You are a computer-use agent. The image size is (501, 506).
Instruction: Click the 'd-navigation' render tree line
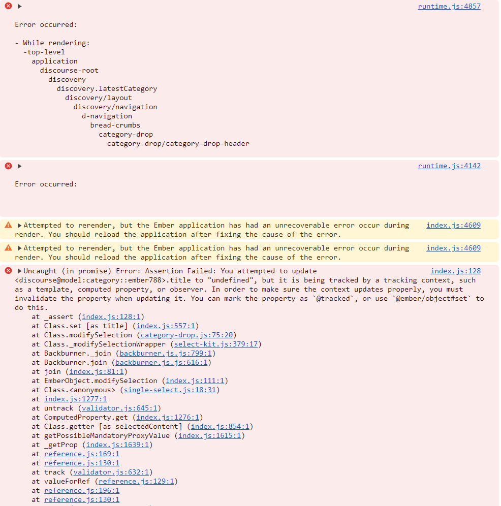107,116
